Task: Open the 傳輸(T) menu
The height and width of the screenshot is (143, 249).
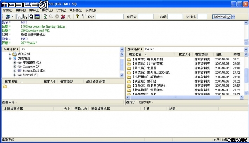Action: click(34, 10)
